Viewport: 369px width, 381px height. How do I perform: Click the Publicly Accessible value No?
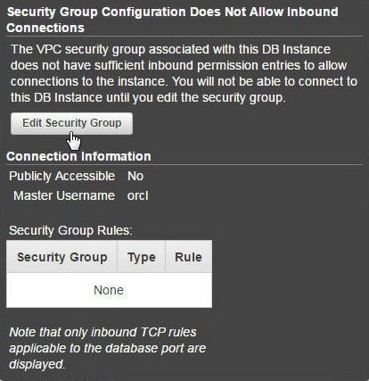click(x=135, y=176)
